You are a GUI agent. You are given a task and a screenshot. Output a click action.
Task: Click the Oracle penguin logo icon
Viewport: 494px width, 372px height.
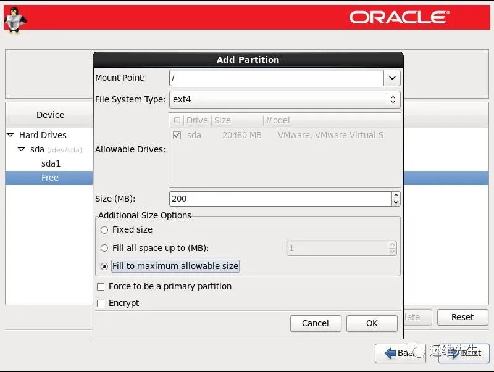point(14,20)
